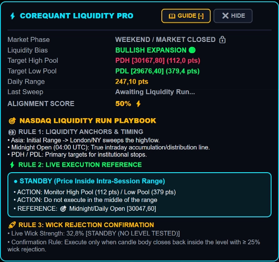Screen dimensions: 279x262
Task: Click the book icon in GUIDE button
Action: (172, 16)
